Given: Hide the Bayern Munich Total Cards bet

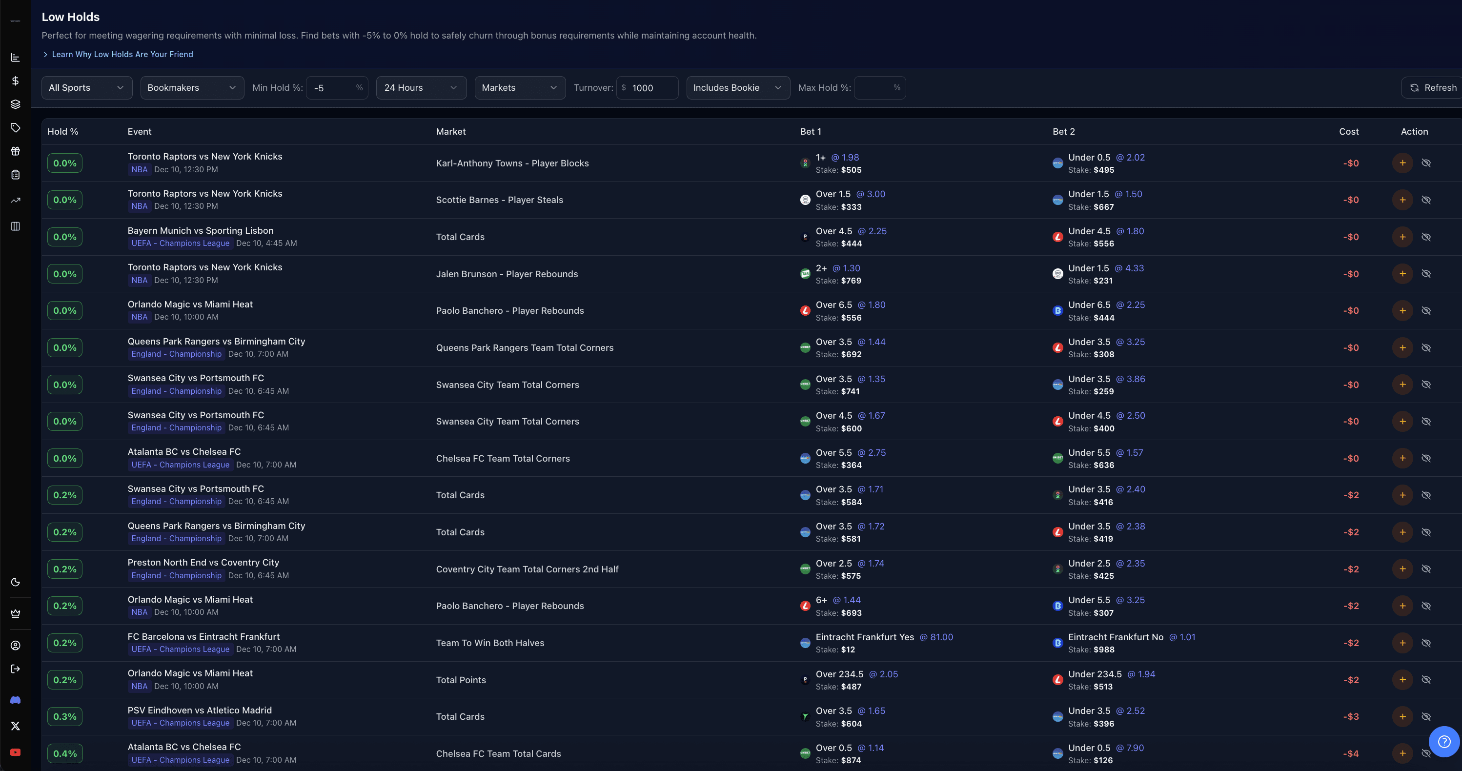Looking at the screenshot, I should 1426,237.
